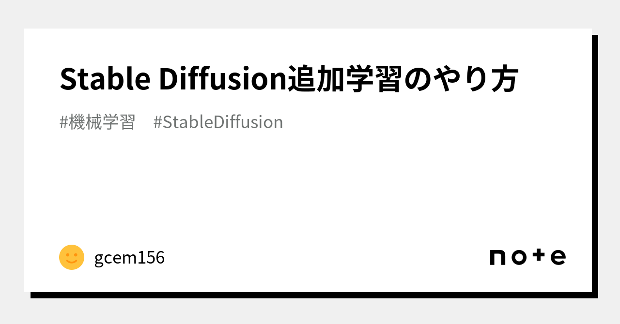Click the gray background above the card
Viewport: 620px width, 324px height.
coord(310,14)
